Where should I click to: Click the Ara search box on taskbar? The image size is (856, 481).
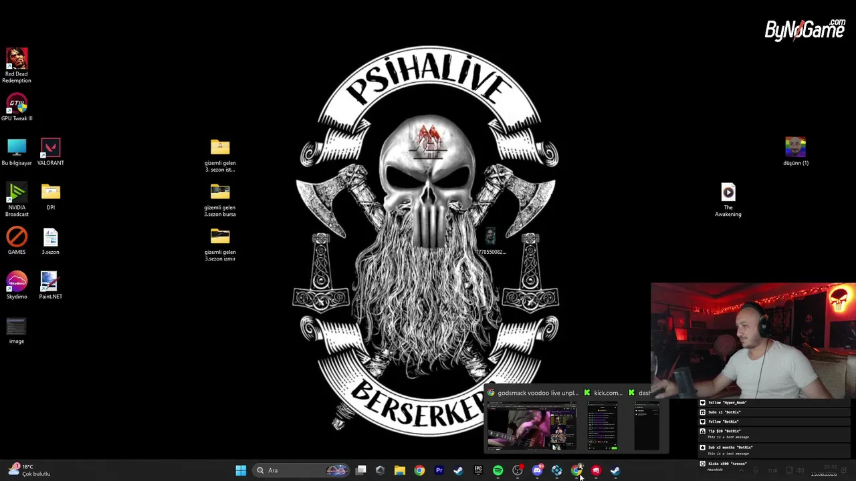click(x=302, y=470)
